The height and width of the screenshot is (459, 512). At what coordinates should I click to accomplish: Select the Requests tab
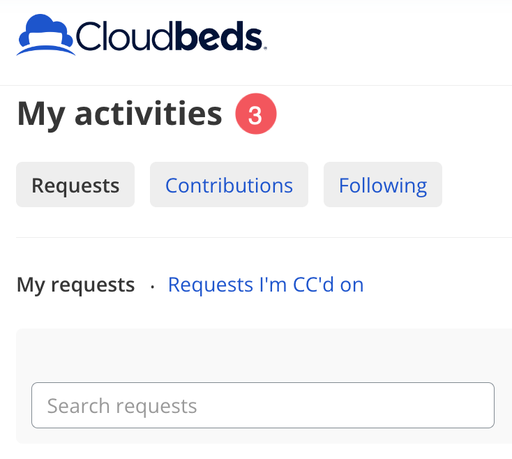point(75,185)
